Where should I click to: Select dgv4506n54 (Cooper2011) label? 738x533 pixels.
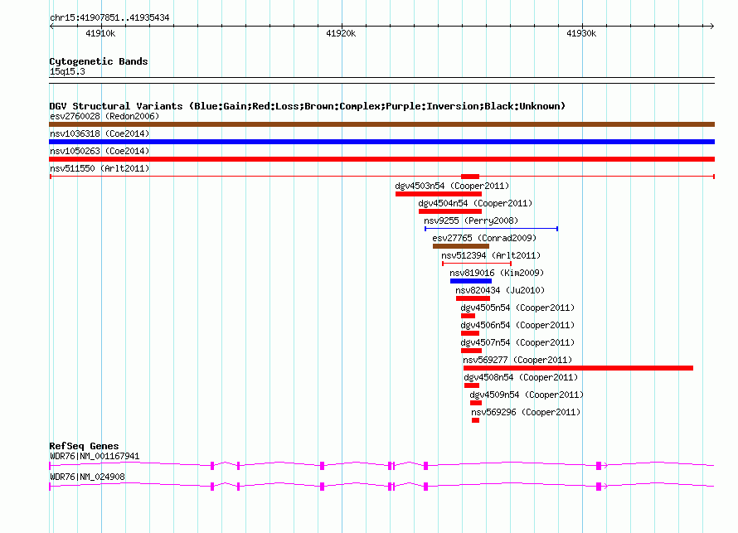click(517, 325)
